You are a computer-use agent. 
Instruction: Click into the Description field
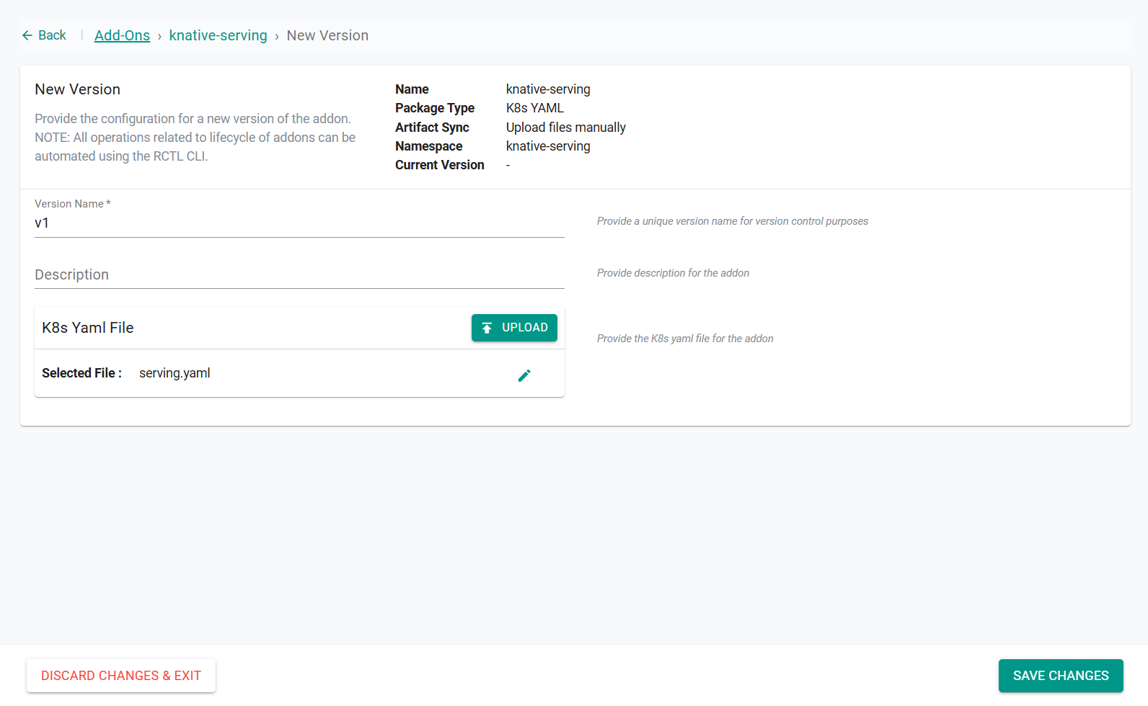(299, 274)
